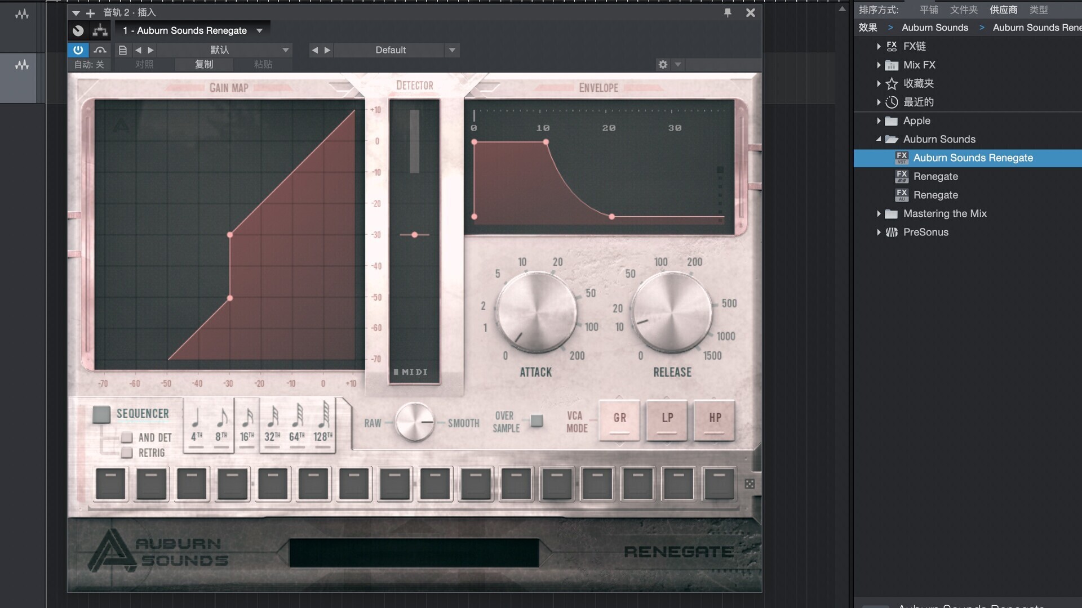
Task: Expand the Apple vendor folder
Action: (x=879, y=120)
